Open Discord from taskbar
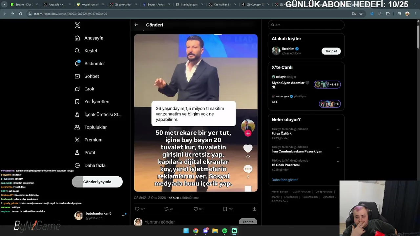Viewport: 420px width, 236px height. click(205, 231)
